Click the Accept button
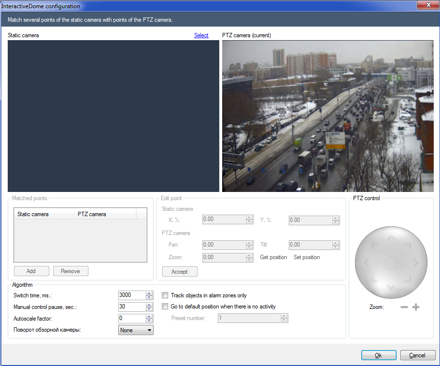The image size is (440, 366). coord(180,272)
